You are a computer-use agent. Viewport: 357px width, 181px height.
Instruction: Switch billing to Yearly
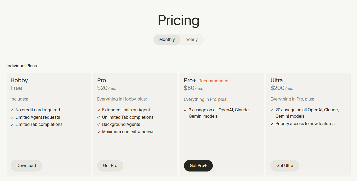click(x=192, y=40)
